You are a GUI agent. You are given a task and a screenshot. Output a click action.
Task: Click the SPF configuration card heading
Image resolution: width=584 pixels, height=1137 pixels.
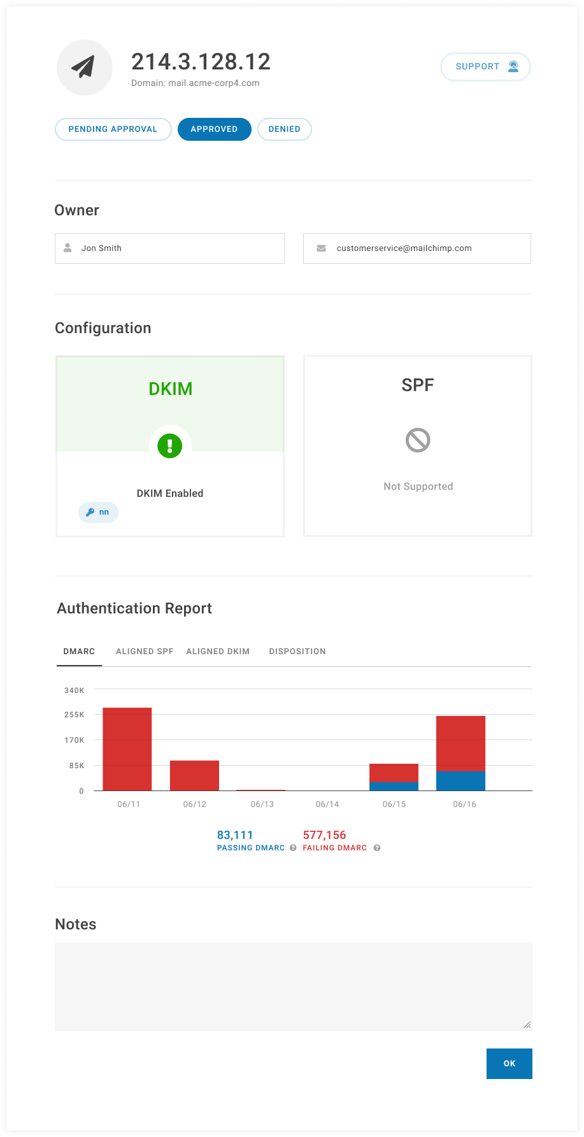(418, 385)
